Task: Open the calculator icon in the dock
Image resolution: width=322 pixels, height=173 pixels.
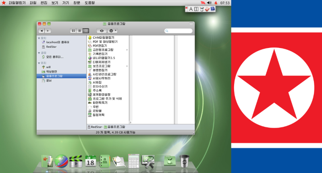Action: [x=133, y=161]
